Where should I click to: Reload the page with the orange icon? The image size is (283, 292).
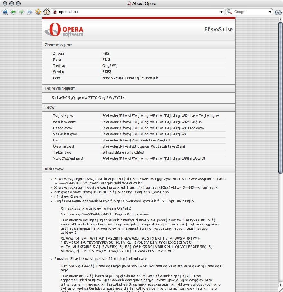click(38, 12)
